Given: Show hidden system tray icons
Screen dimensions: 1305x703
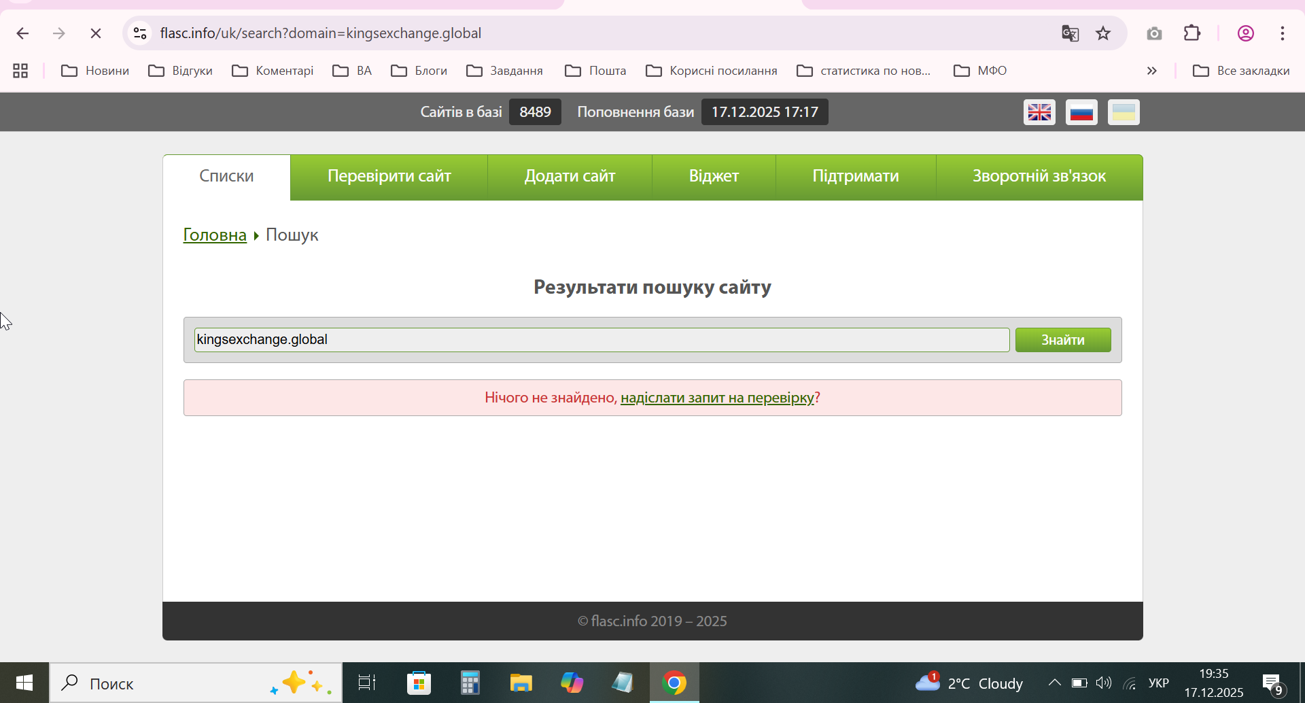Looking at the screenshot, I should [1054, 683].
